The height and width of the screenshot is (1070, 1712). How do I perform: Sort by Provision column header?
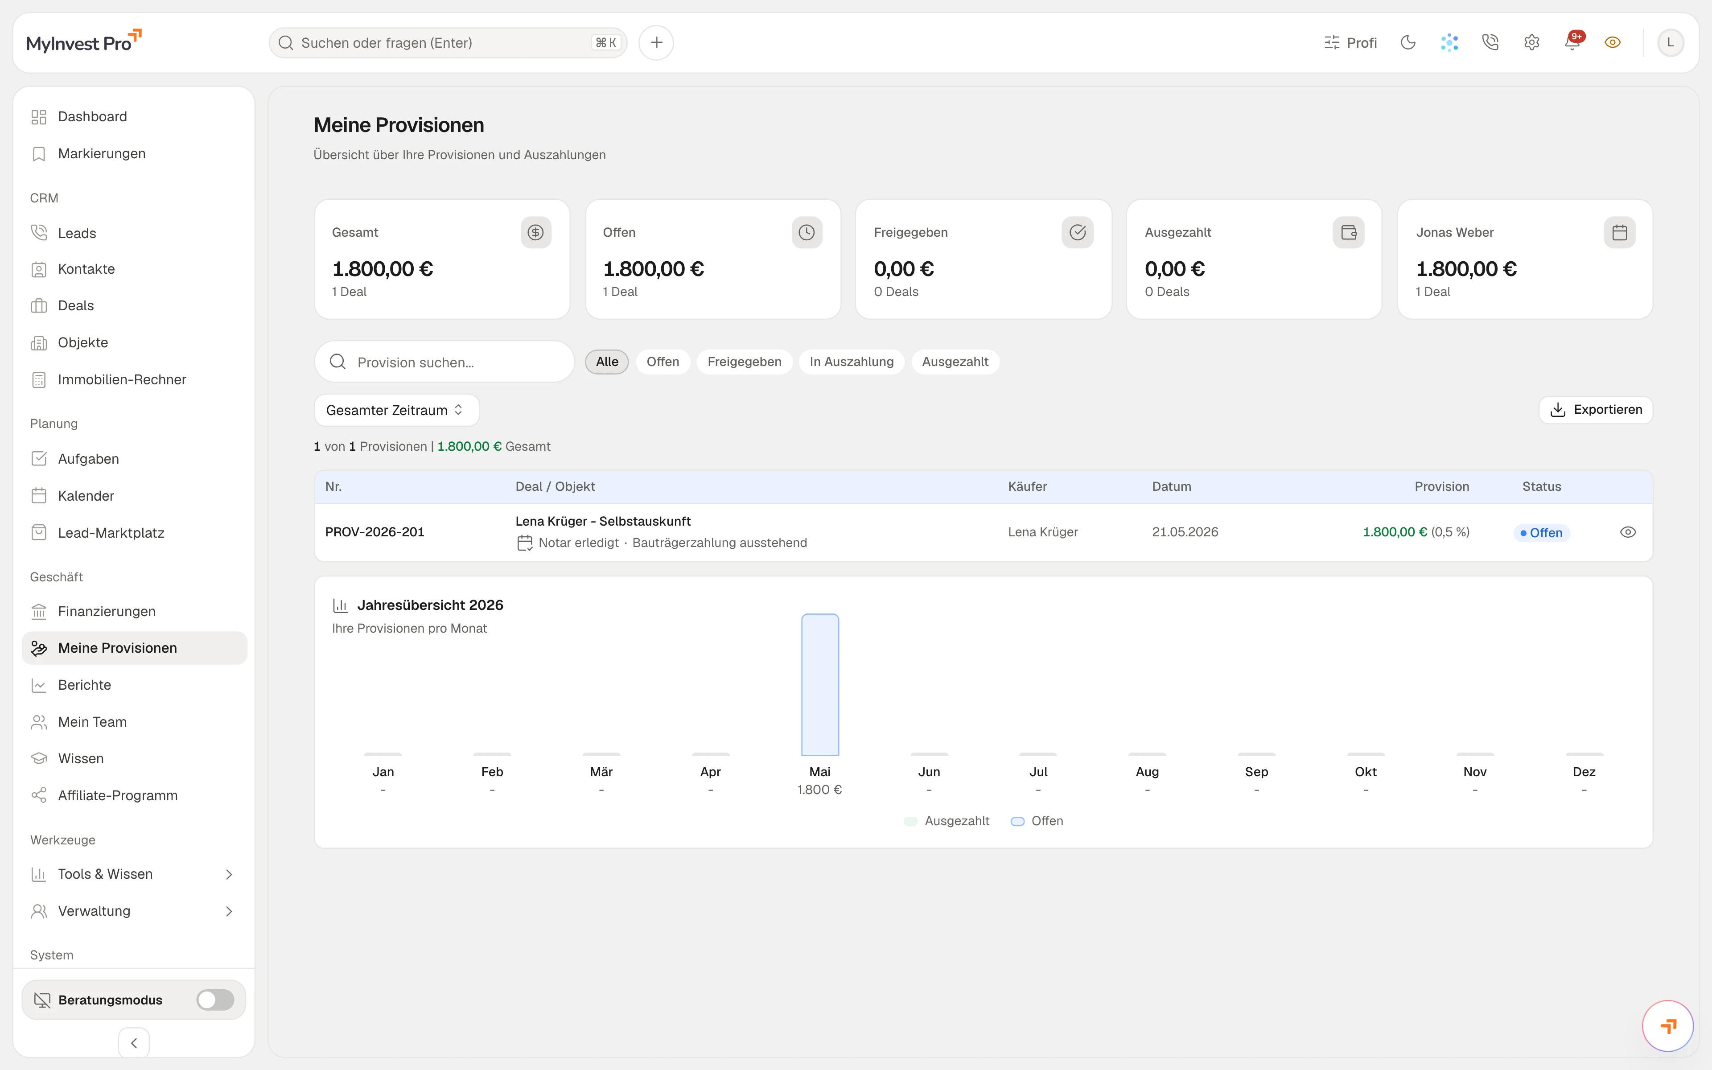tap(1441, 487)
